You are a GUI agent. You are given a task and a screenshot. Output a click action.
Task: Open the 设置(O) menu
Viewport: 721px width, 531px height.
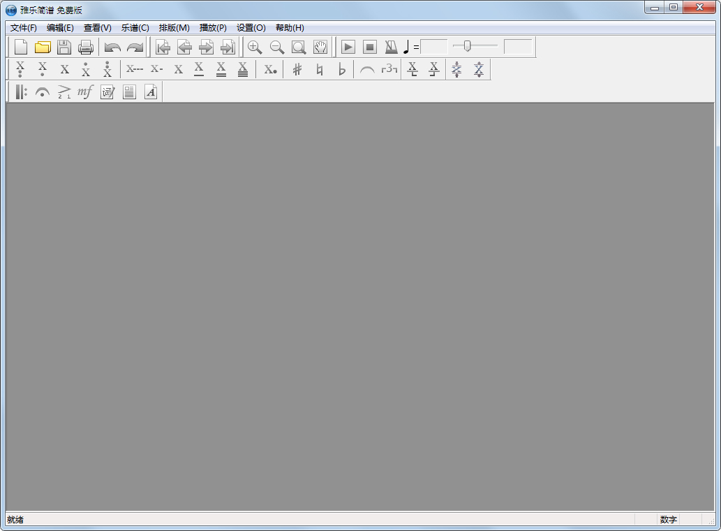click(251, 28)
